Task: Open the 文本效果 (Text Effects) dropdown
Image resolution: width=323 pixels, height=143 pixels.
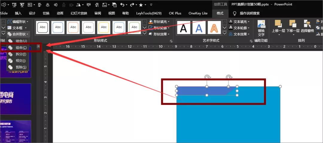Action: coord(239,34)
